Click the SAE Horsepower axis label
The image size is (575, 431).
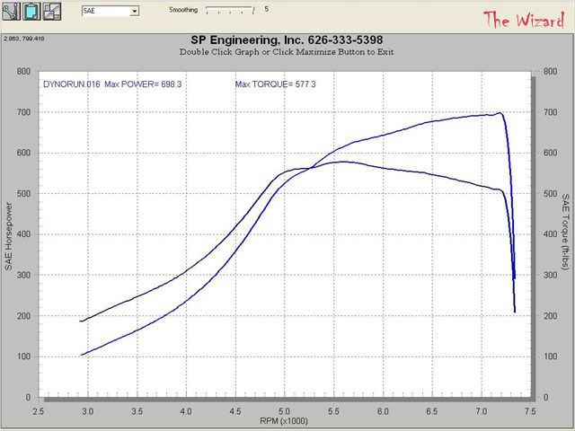click(x=9, y=234)
